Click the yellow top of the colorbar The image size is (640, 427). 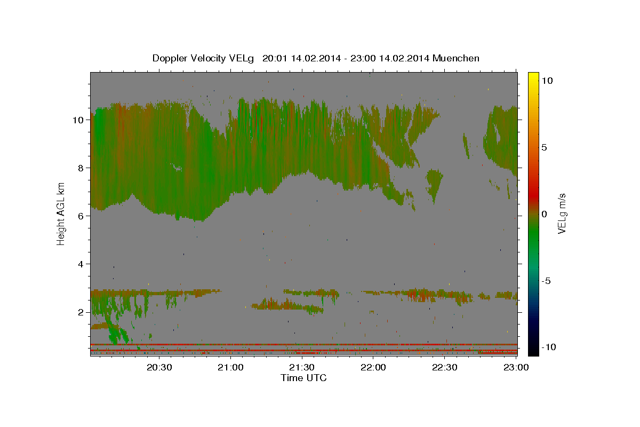(533, 76)
